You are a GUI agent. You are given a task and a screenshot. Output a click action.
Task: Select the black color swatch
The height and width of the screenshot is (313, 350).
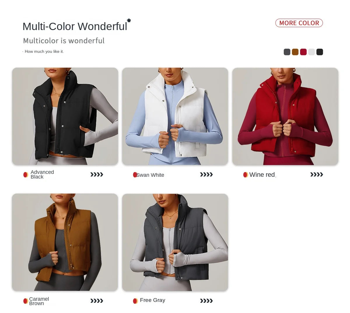[320, 52]
